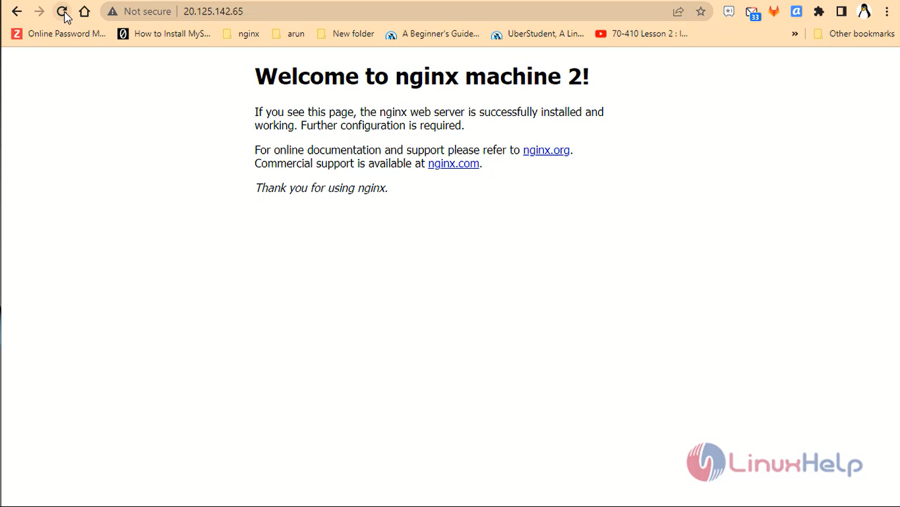Open 70-410 Lesson 2 YouTube bookmark

pyautogui.click(x=642, y=34)
